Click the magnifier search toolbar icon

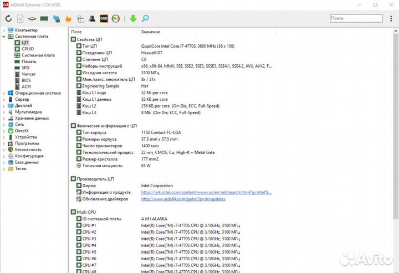coord(145,19)
